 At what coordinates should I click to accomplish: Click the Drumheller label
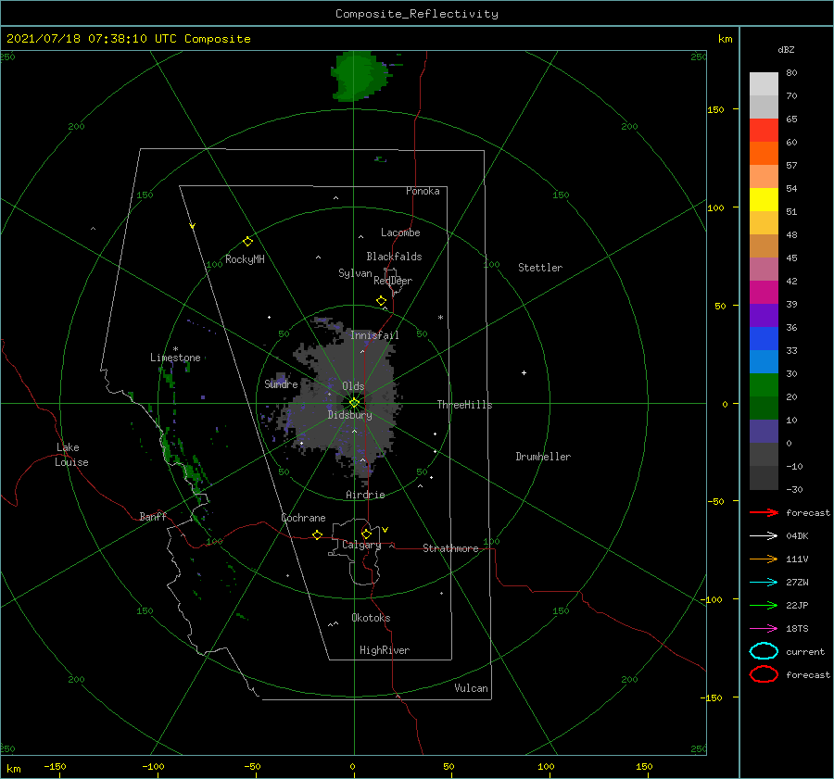click(x=543, y=457)
